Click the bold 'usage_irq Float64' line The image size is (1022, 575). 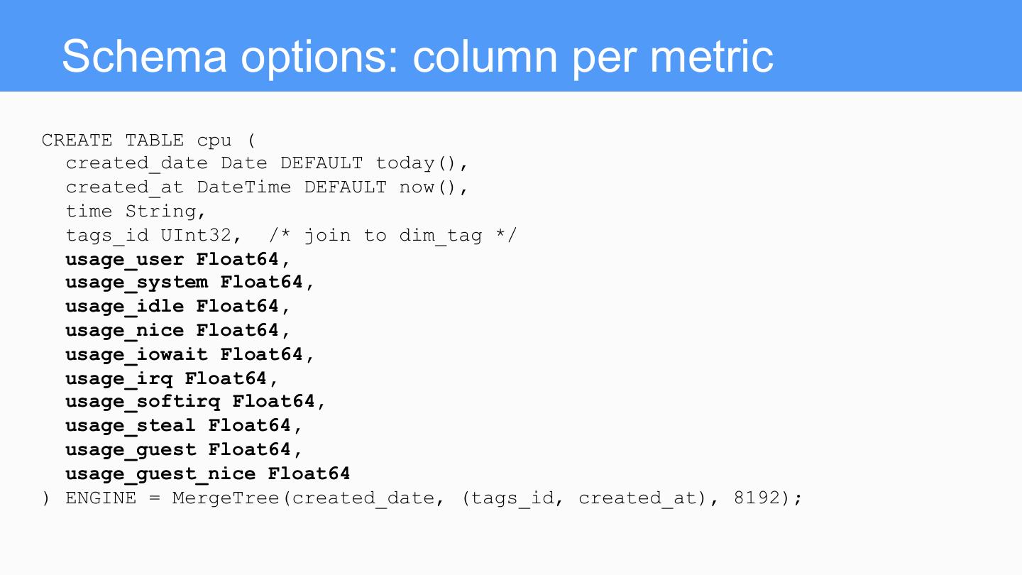171,378
